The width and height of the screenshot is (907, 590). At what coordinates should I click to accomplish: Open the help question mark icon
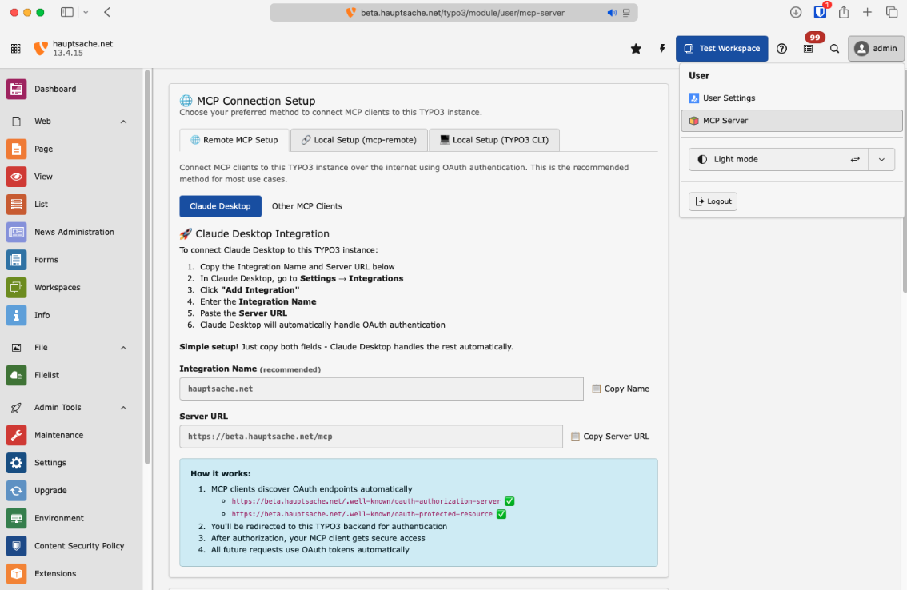click(781, 49)
